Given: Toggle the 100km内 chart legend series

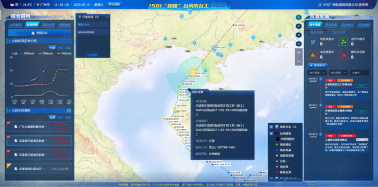Looking at the screenshot, I should pyautogui.click(x=65, y=54).
